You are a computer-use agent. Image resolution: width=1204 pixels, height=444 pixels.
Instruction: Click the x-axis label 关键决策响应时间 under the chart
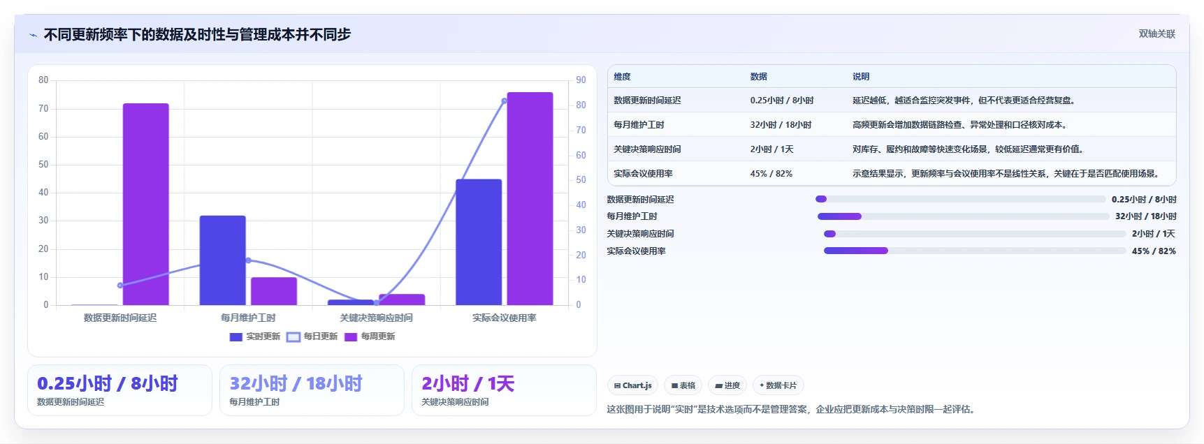(376, 318)
